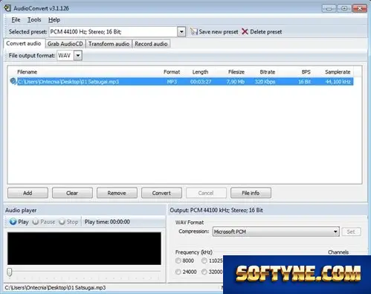Choose the 32000 frequency radio option
Image resolution: width=371 pixels, height=294 pixels.
pos(204,272)
